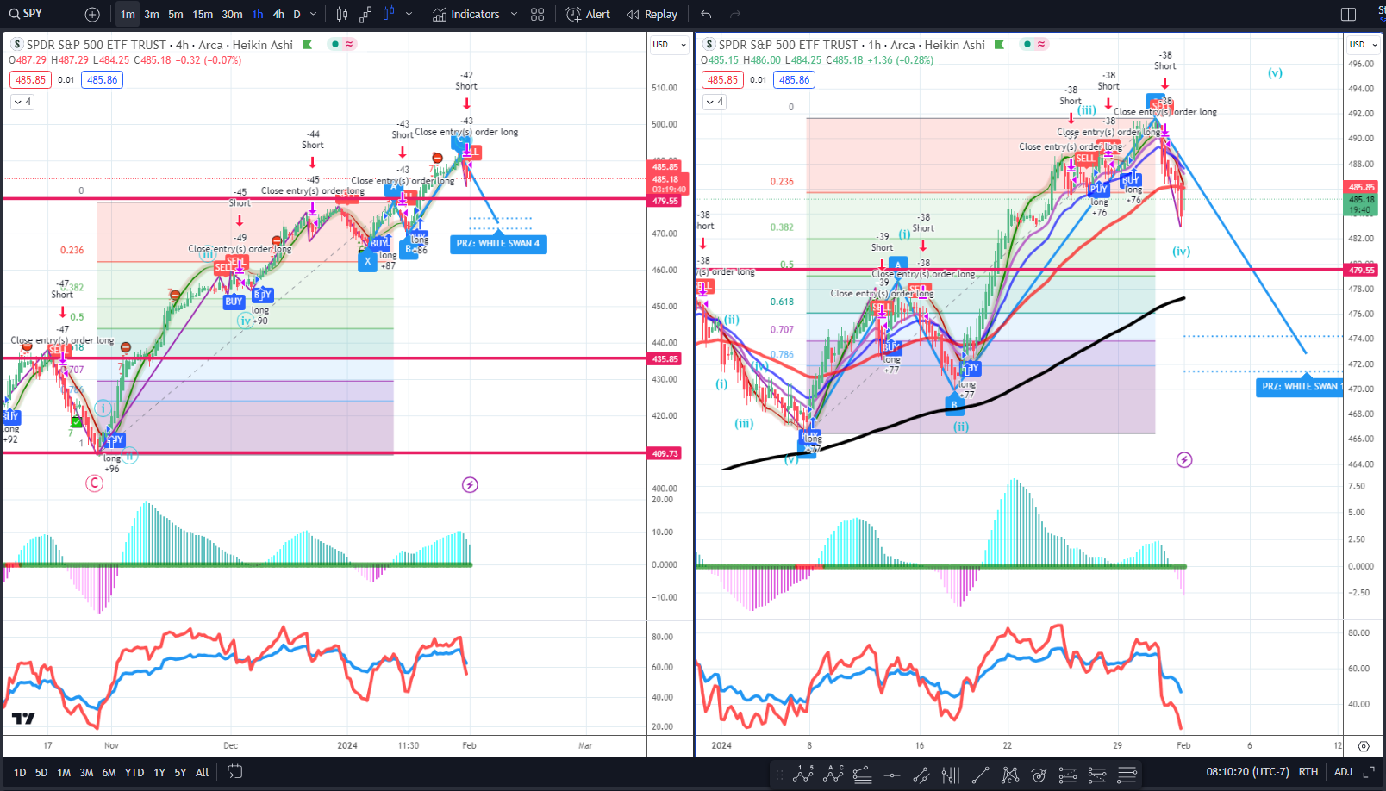Image resolution: width=1386 pixels, height=791 pixels.
Task: Set date range to 1Y
Action: 159,773
